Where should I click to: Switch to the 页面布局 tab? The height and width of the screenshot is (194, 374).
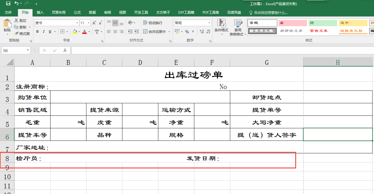point(58,13)
